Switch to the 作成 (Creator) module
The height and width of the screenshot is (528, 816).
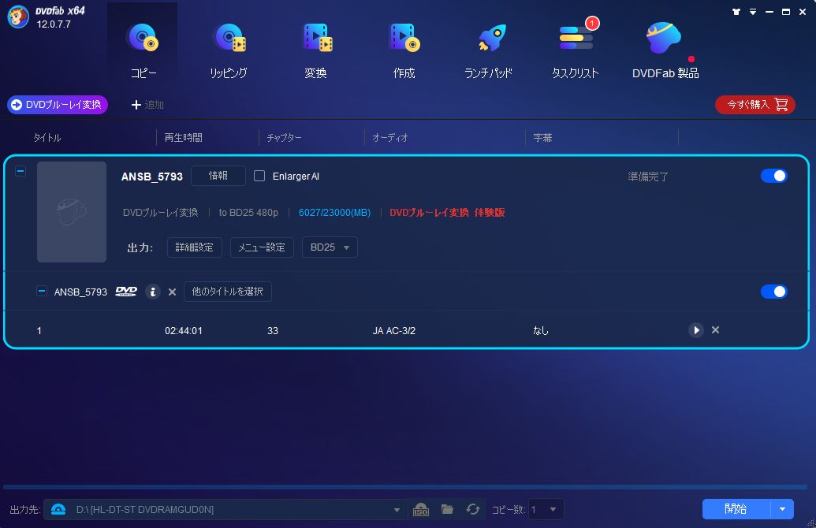click(404, 51)
